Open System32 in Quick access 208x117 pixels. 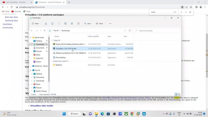click(x=39, y=58)
